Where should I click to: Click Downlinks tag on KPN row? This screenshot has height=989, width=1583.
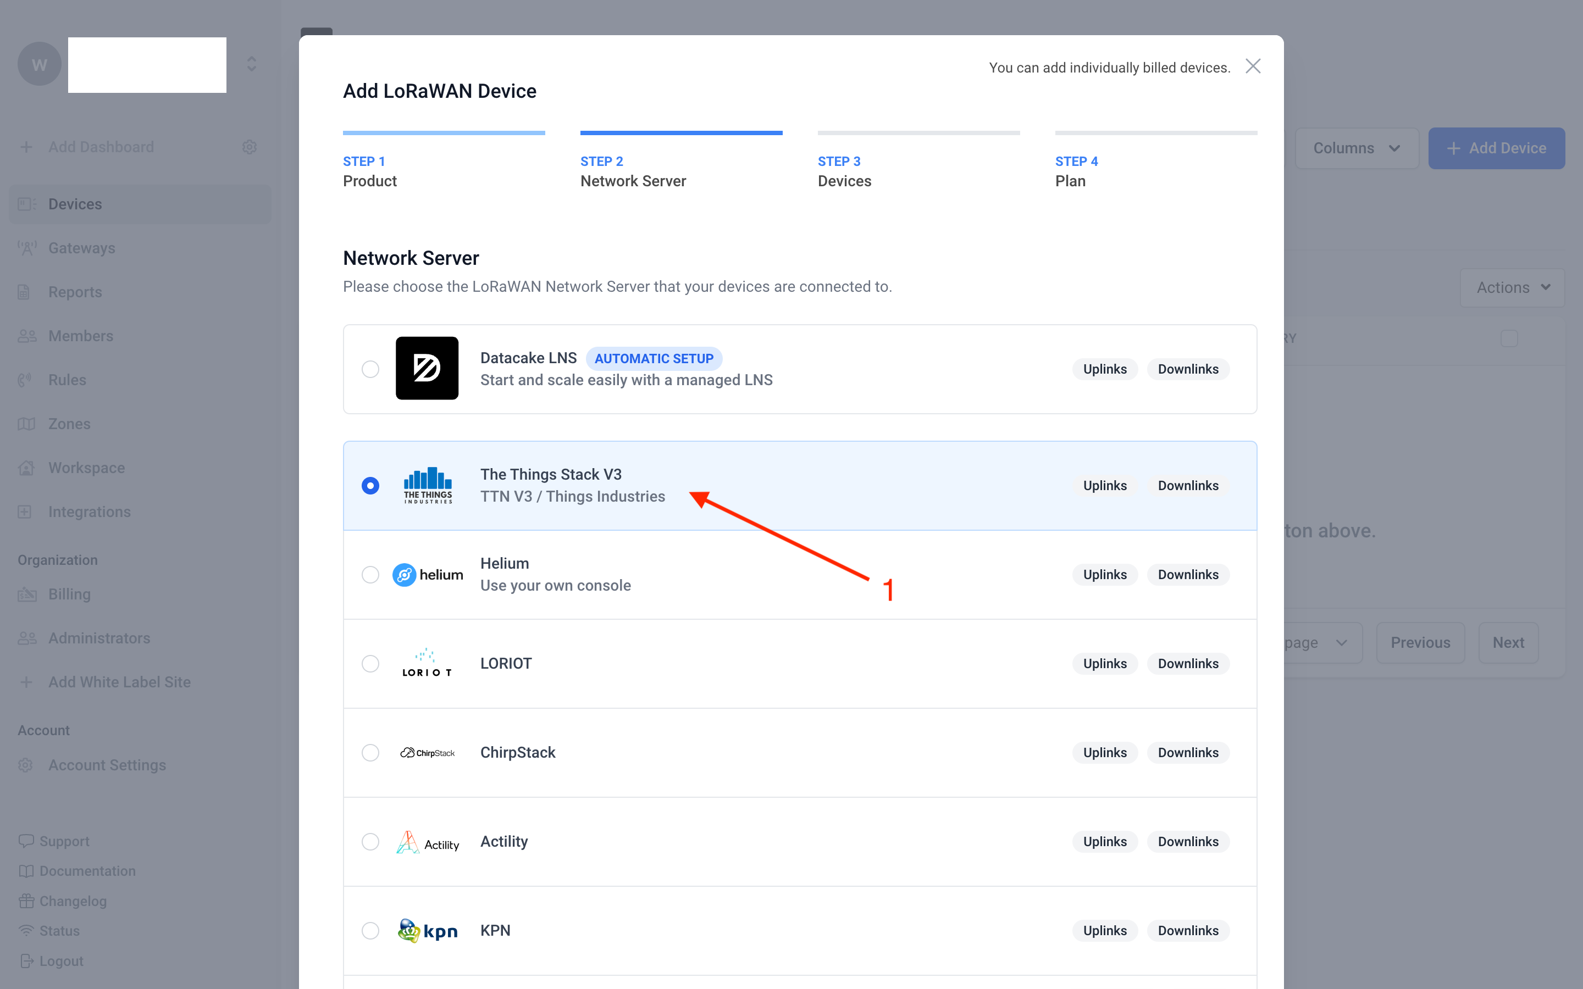(1188, 930)
